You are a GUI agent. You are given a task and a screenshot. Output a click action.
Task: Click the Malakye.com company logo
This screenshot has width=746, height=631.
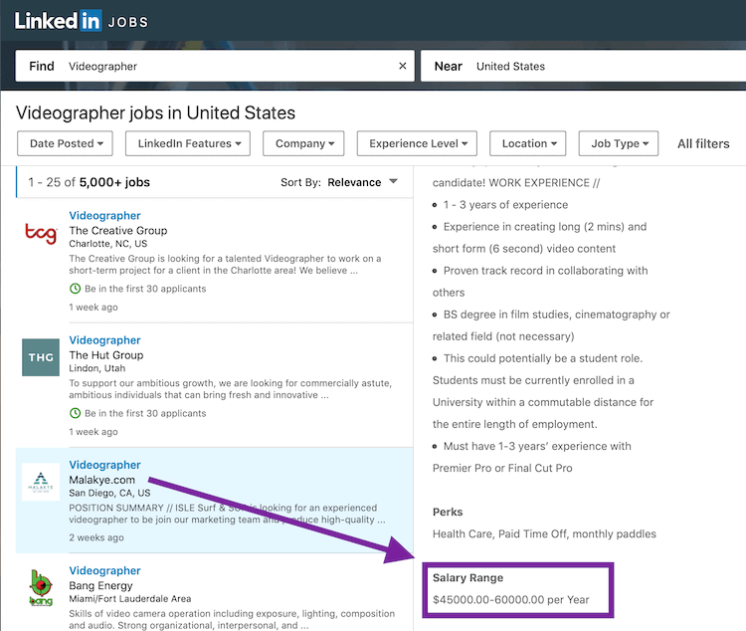pos(41,482)
